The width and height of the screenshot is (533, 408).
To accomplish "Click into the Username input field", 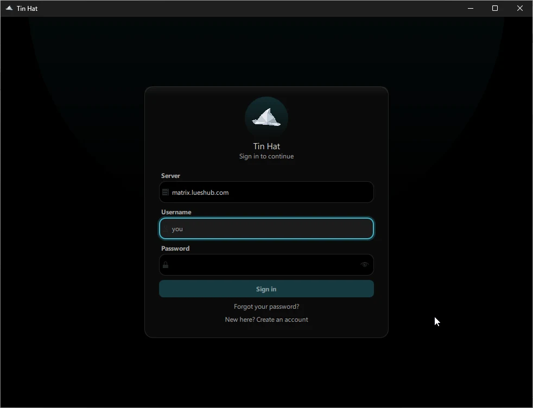I will point(266,228).
